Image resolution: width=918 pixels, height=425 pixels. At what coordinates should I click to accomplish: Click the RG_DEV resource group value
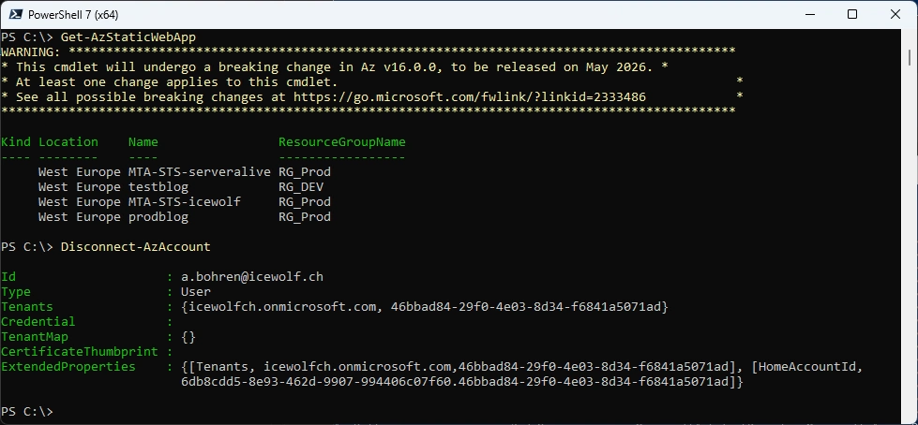[x=301, y=187]
